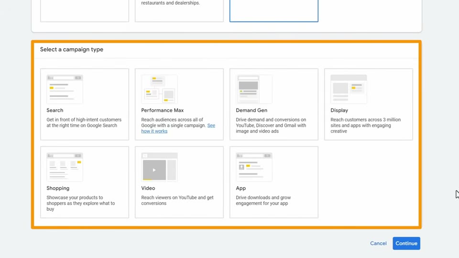Click the Performance Max illustration icon
This screenshot has height=258, width=459.
tap(159, 89)
